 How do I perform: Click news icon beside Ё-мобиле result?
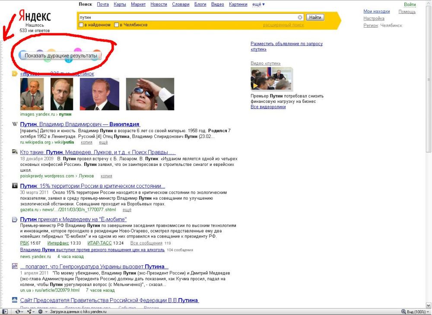[15, 220]
